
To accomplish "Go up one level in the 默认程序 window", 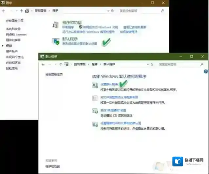I will coord(61,64).
